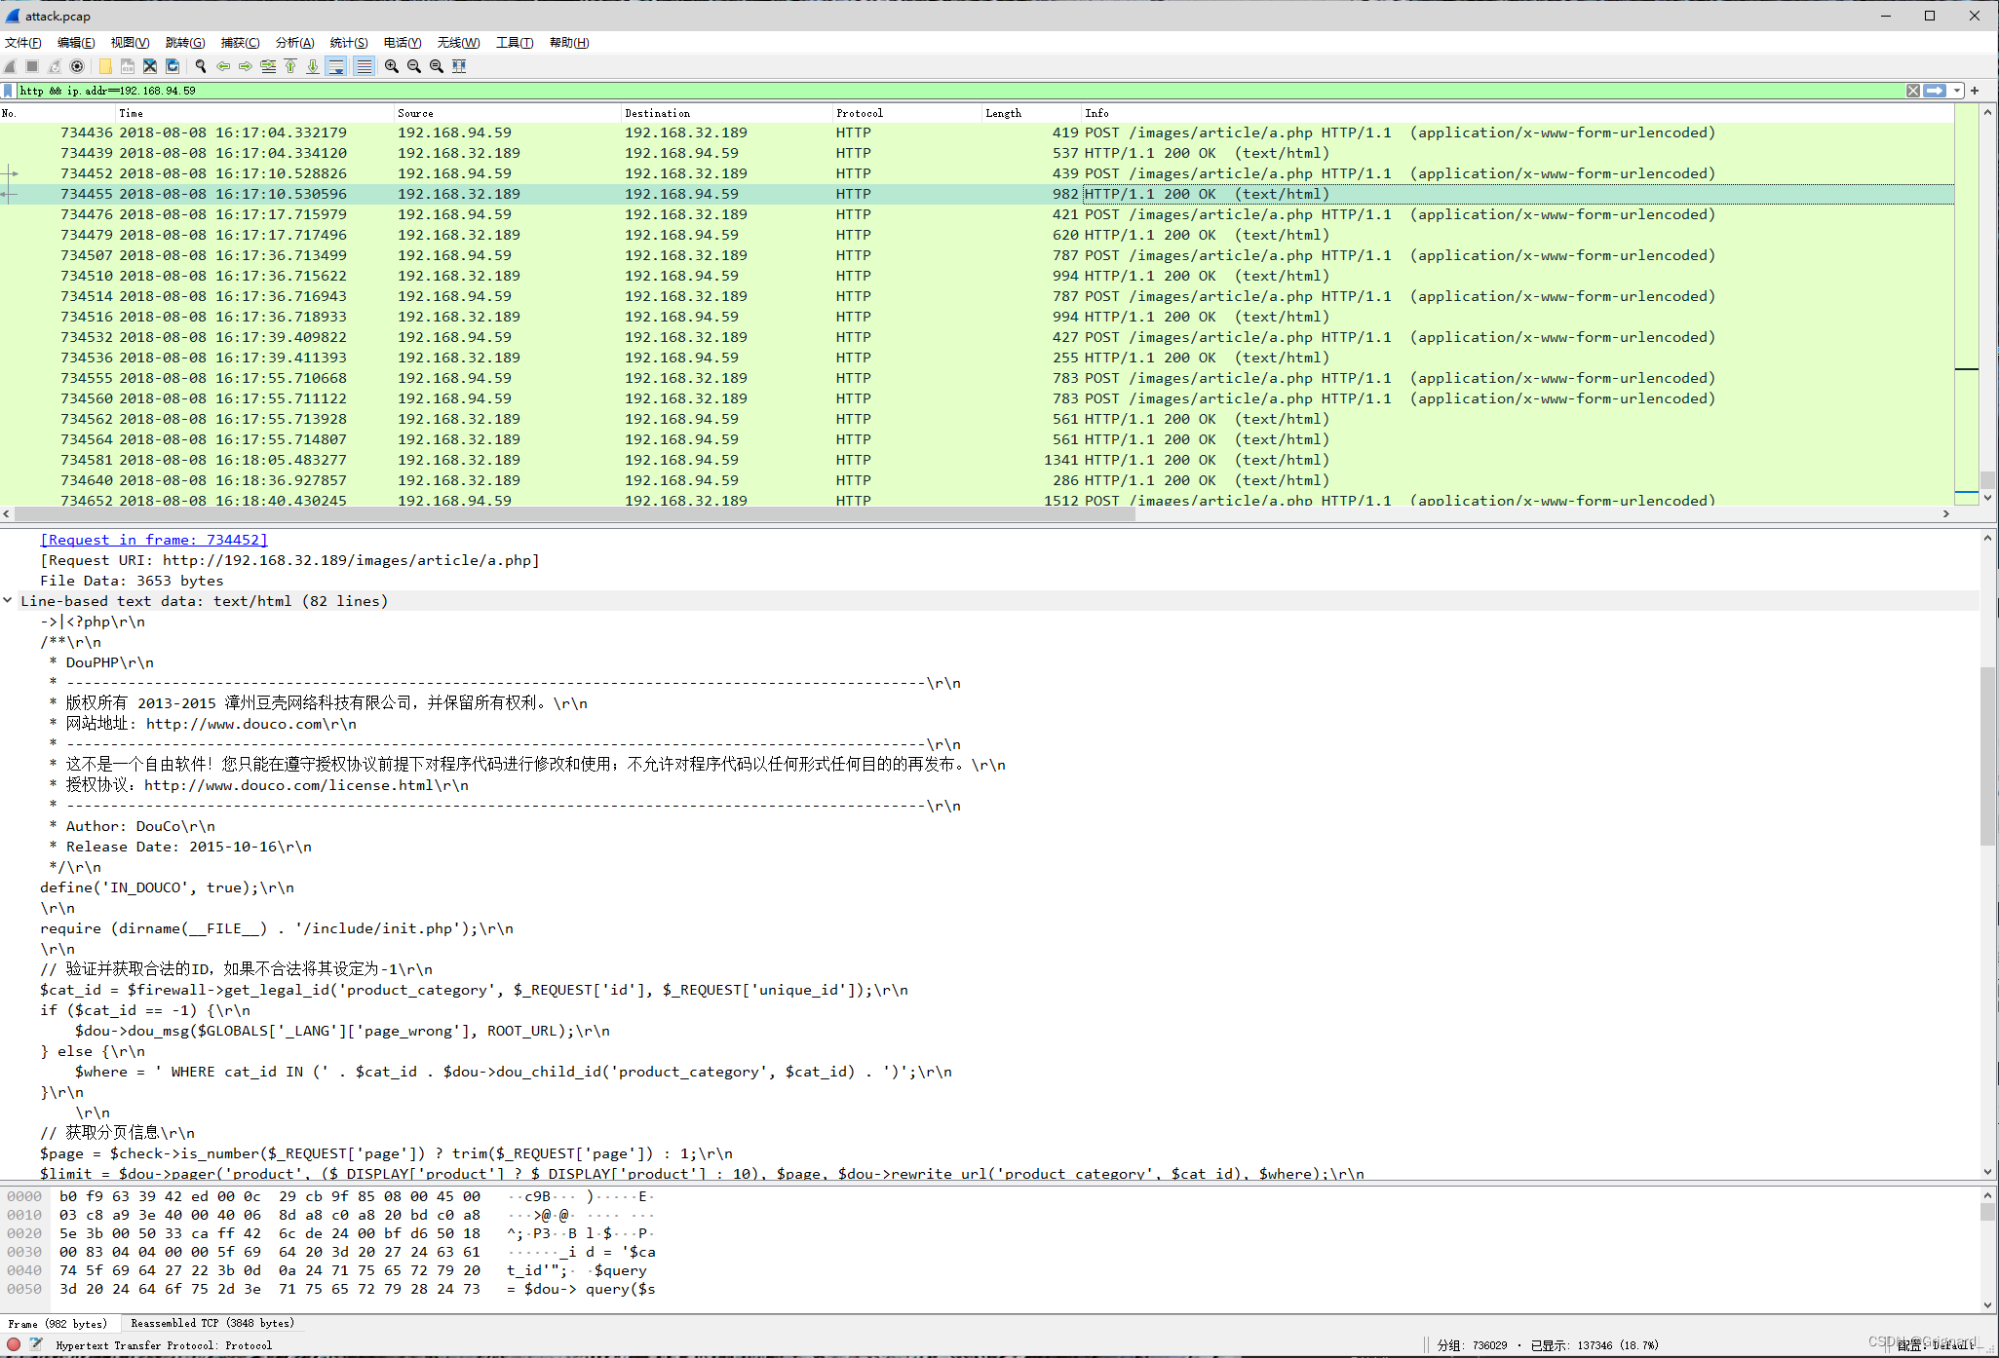This screenshot has width=1999, height=1358.
Task: Go forward in packet history
Action: [x=246, y=66]
